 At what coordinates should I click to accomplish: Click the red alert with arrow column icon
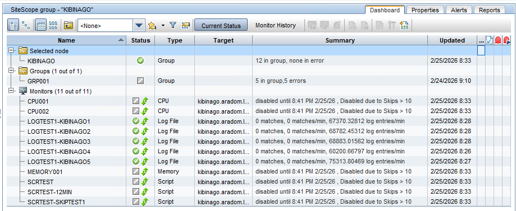[x=506, y=40]
